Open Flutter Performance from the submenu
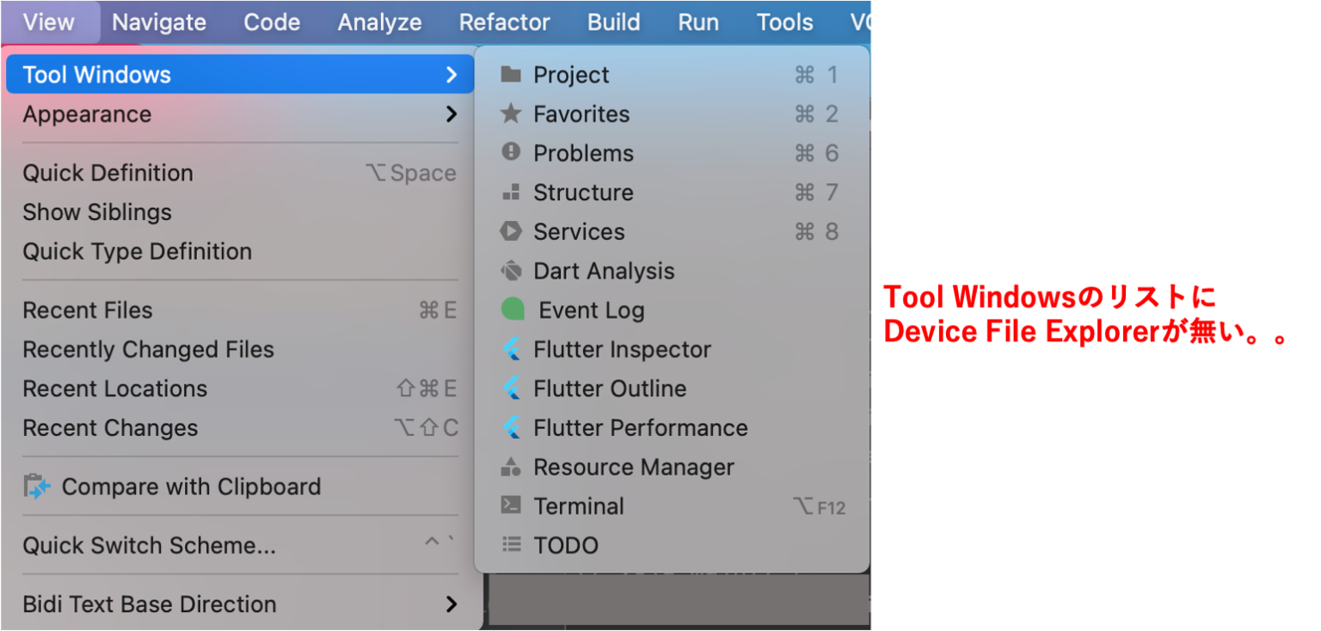 640,427
